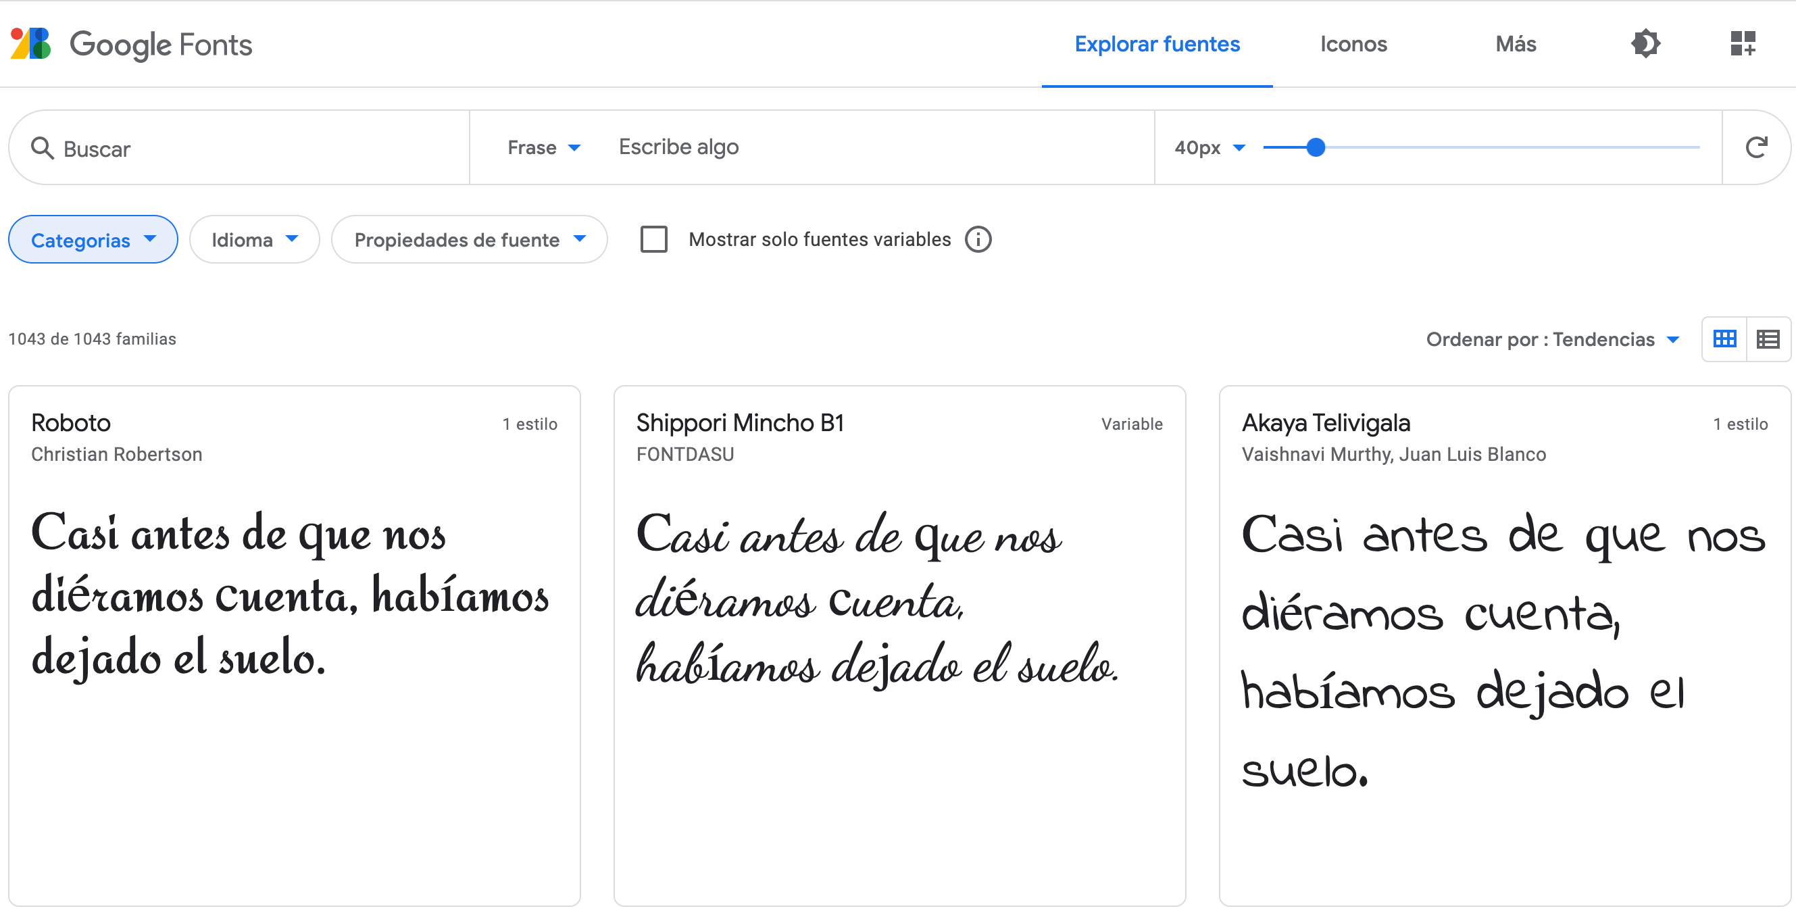Open the Shippori Mincho B1 font page

click(741, 422)
